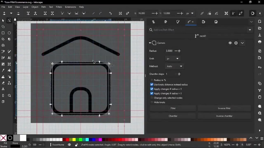Apply the Inverse chamfer button

click(x=224, y=116)
